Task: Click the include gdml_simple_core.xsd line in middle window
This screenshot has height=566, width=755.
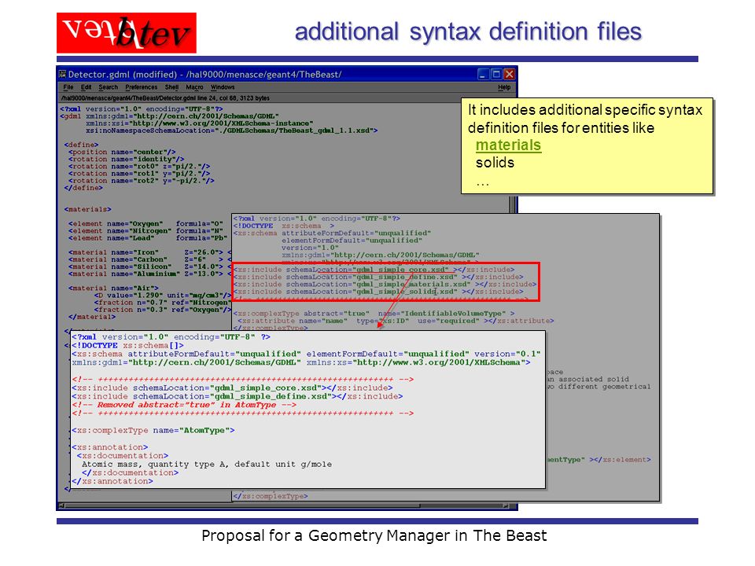Action: pyautogui.click(x=374, y=270)
